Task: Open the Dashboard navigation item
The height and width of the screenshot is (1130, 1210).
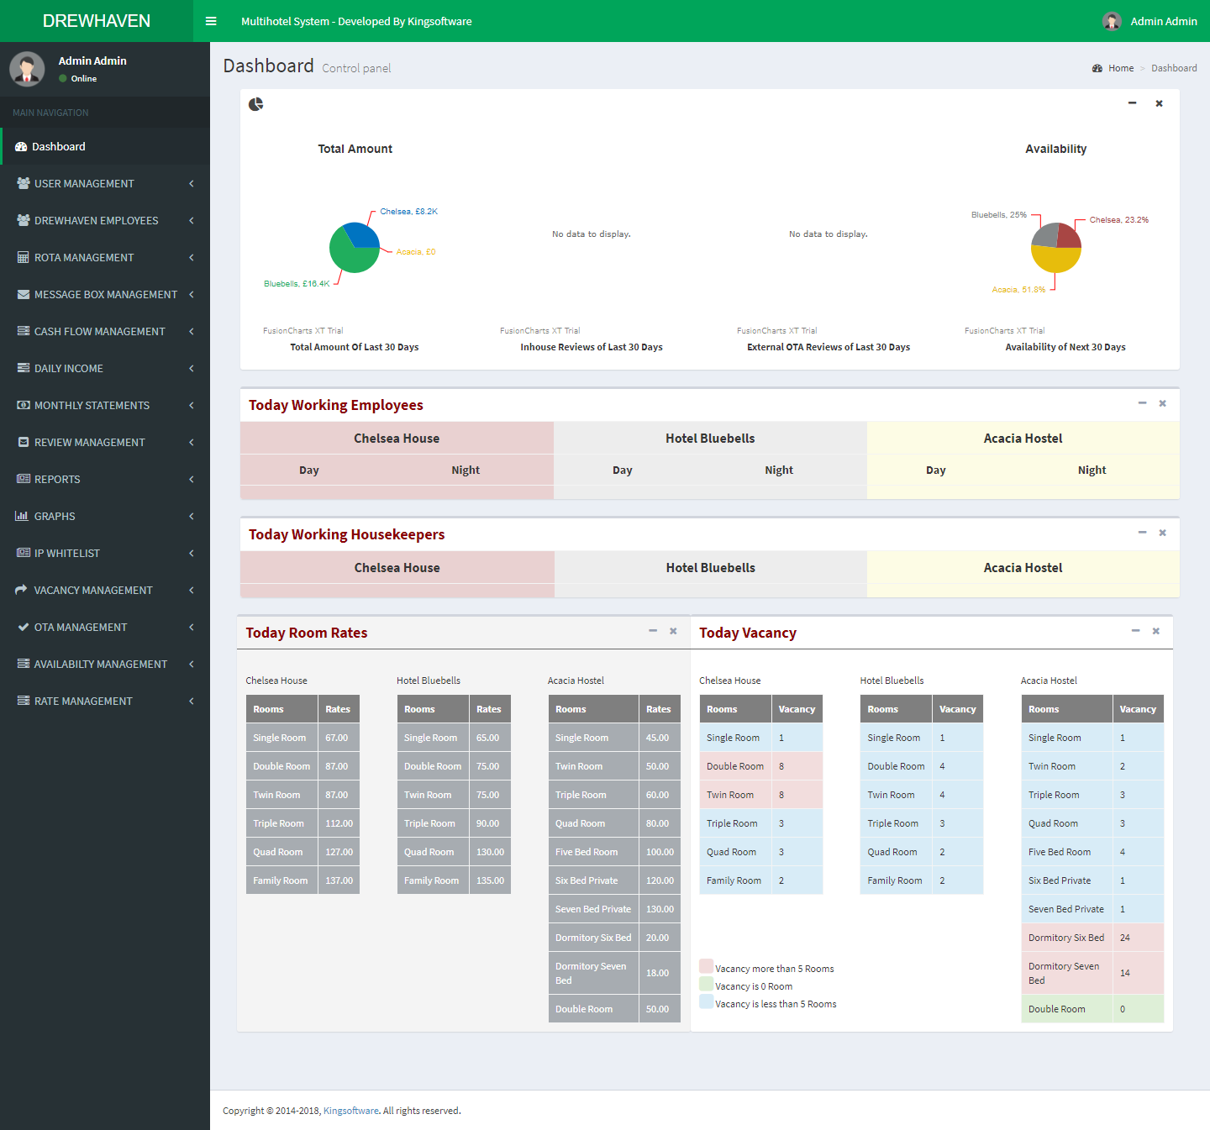Action: pos(59,146)
